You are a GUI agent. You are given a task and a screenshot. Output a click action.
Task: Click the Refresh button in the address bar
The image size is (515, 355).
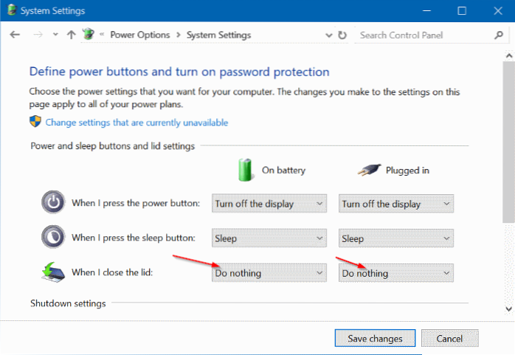342,35
